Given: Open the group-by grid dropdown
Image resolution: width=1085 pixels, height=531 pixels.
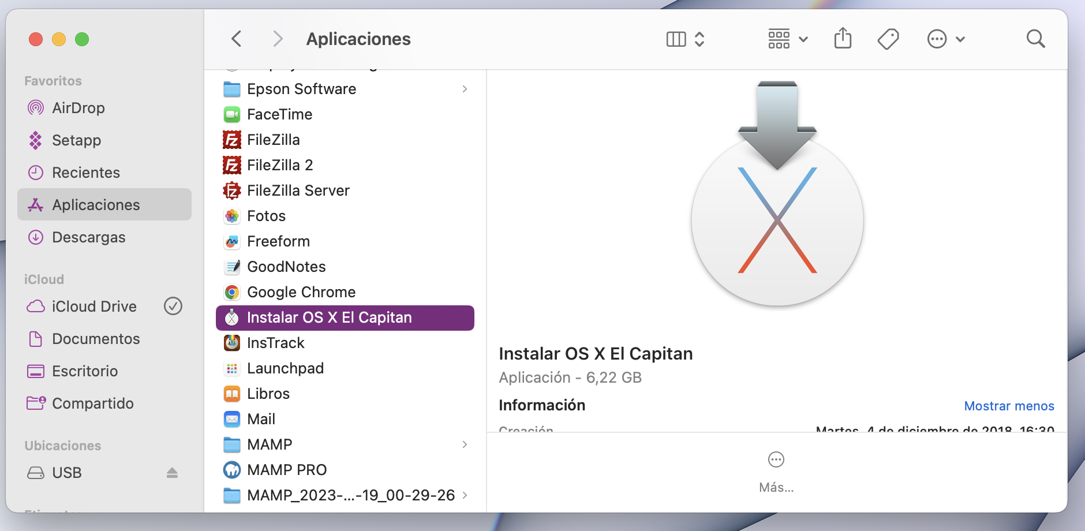Looking at the screenshot, I should [787, 39].
